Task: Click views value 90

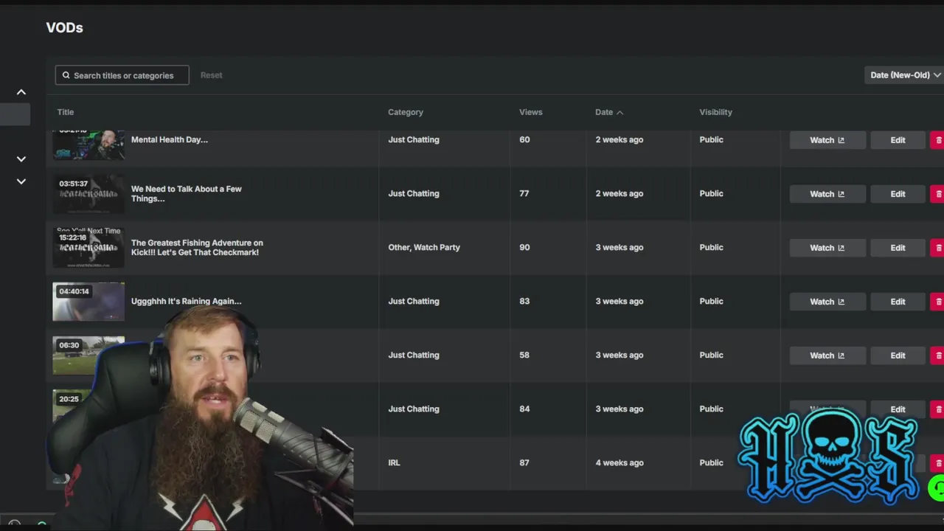Action: 524,247
